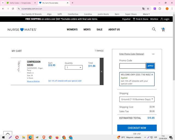Open the translate page icon
Screen dimensions: 175x140
click(x=144, y=8)
